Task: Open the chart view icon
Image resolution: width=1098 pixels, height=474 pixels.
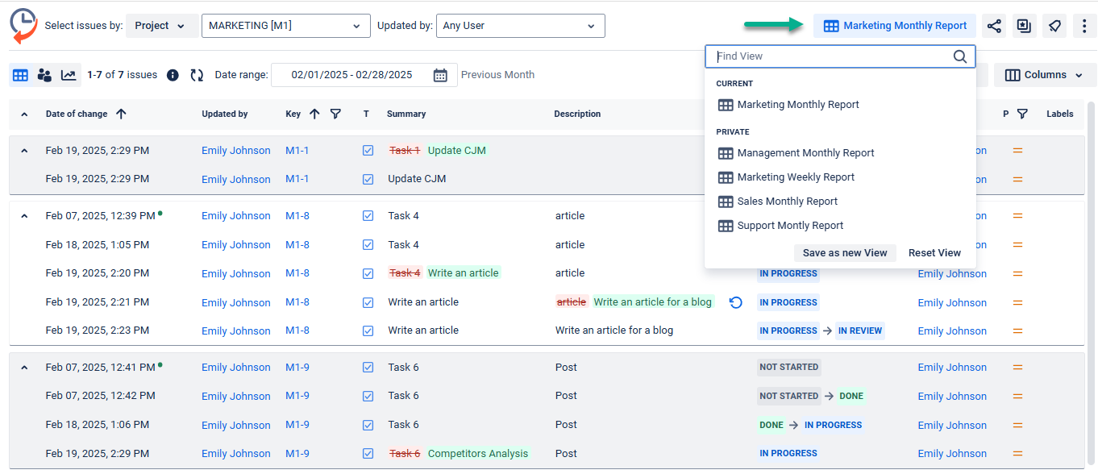Action: (x=69, y=75)
